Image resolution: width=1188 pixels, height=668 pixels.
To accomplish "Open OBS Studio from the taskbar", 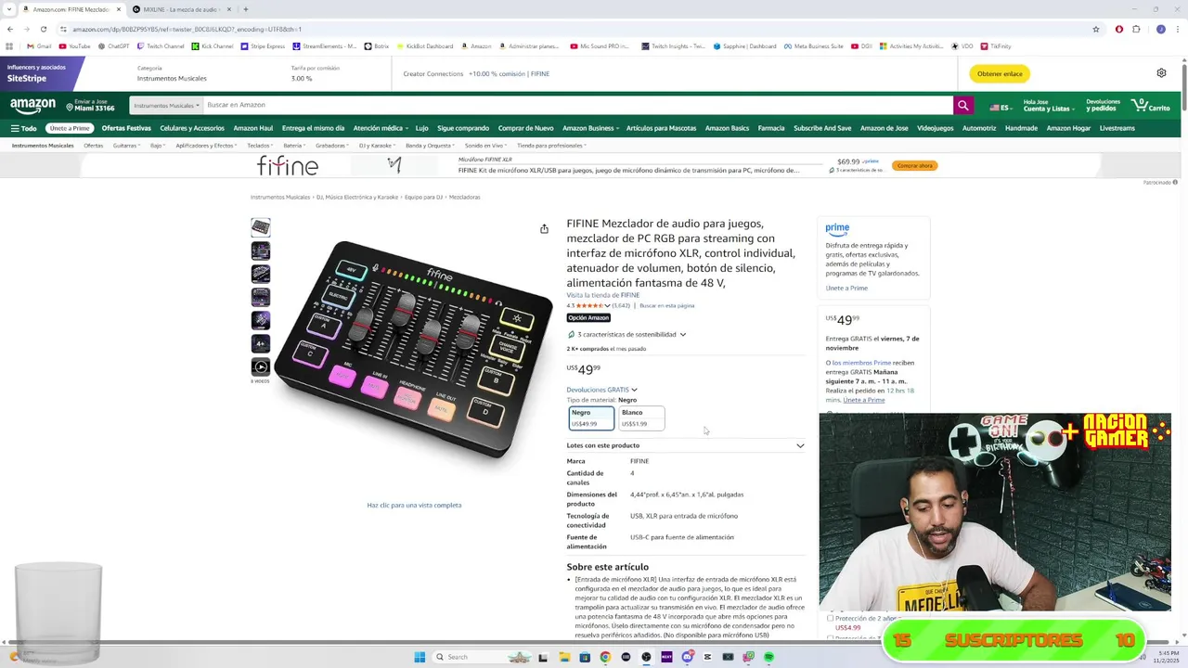I will click(646, 657).
